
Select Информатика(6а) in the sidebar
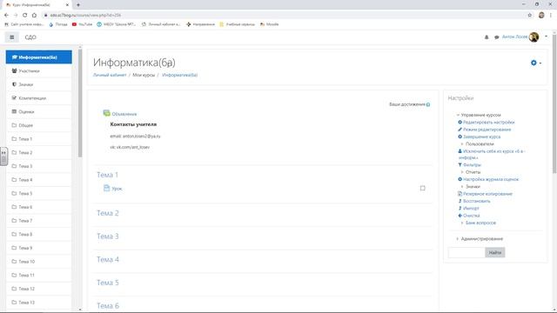click(x=38, y=57)
